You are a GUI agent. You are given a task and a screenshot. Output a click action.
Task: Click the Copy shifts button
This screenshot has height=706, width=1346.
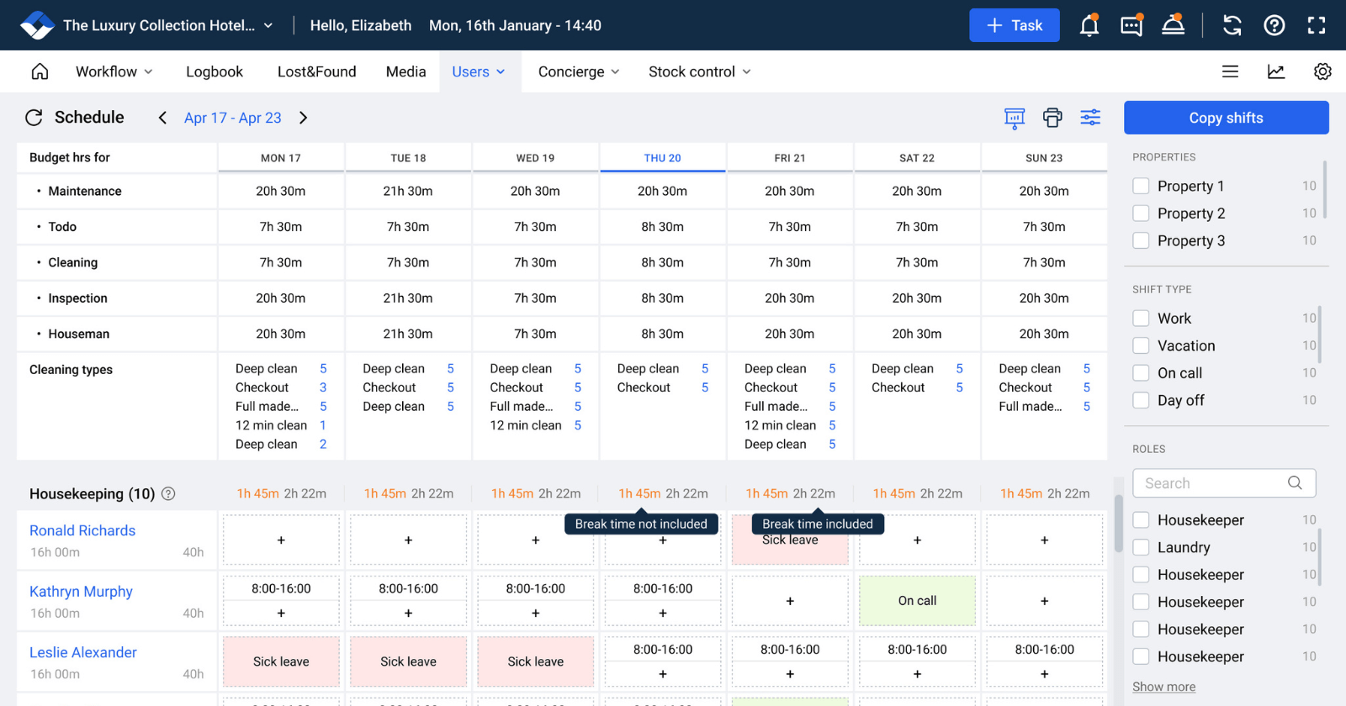(x=1226, y=118)
